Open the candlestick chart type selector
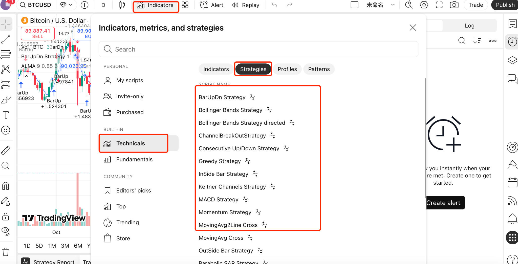This screenshot has width=518, height=264. 122,5
